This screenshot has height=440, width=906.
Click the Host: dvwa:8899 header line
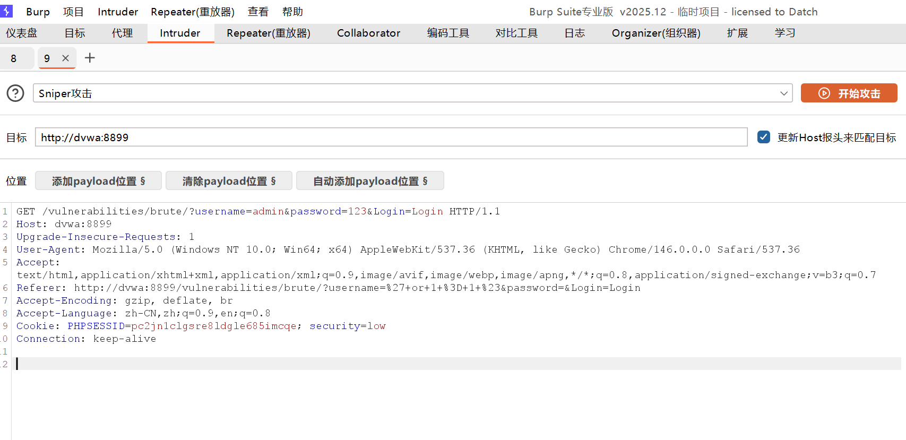click(64, 224)
